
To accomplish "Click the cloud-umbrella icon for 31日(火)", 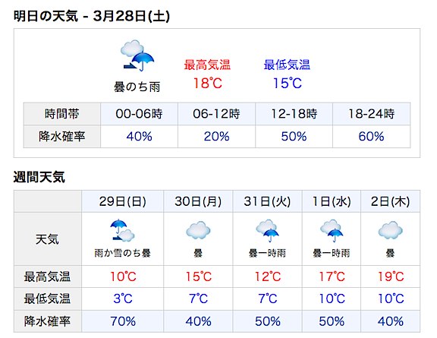I will [x=267, y=231].
